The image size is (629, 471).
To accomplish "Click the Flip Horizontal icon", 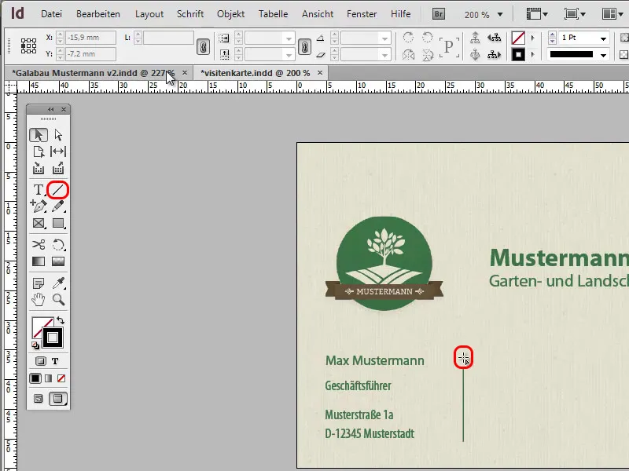I will click(x=408, y=54).
